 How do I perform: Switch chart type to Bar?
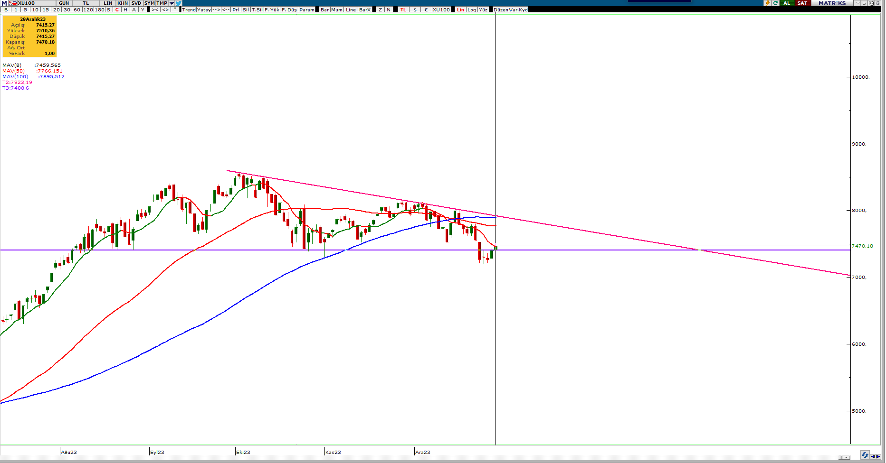(x=325, y=9)
